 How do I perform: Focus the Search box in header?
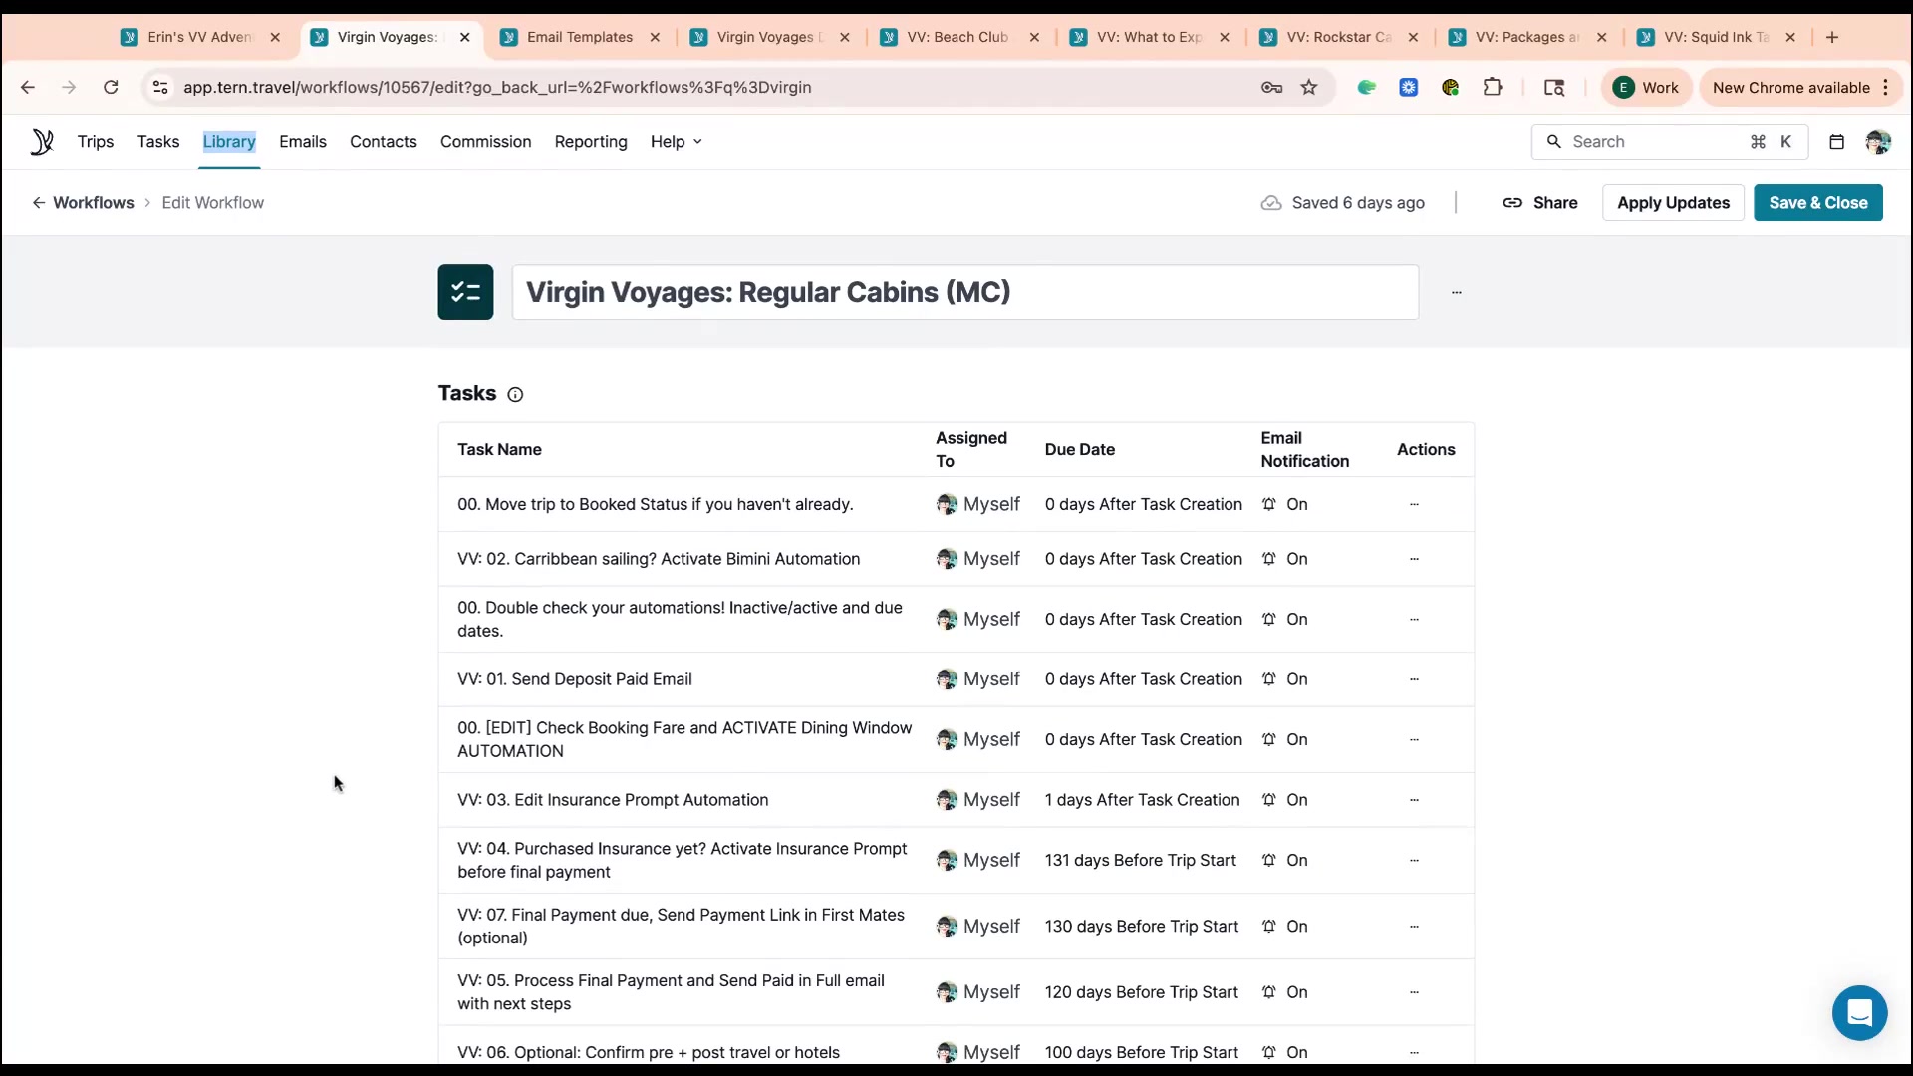point(1669,142)
